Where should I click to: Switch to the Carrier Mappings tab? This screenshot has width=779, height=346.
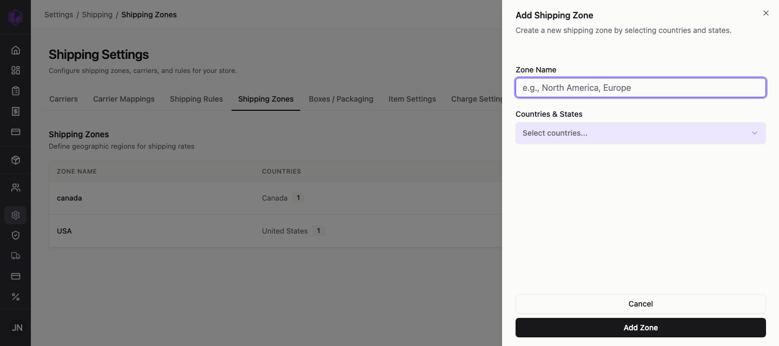(124, 99)
